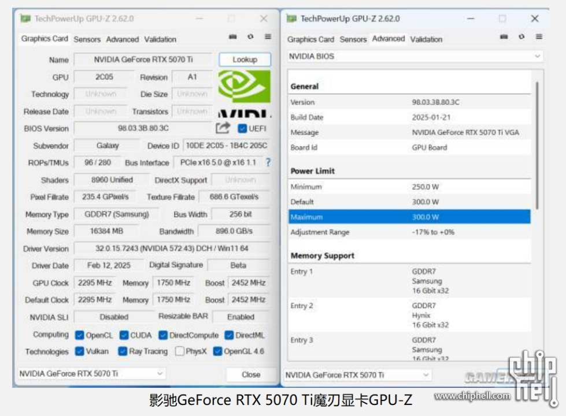This screenshot has width=566, height=416.
Task: Click the Driver Date field Feb 12, 2025
Action: pyautogui.click(x=109, y=266)
